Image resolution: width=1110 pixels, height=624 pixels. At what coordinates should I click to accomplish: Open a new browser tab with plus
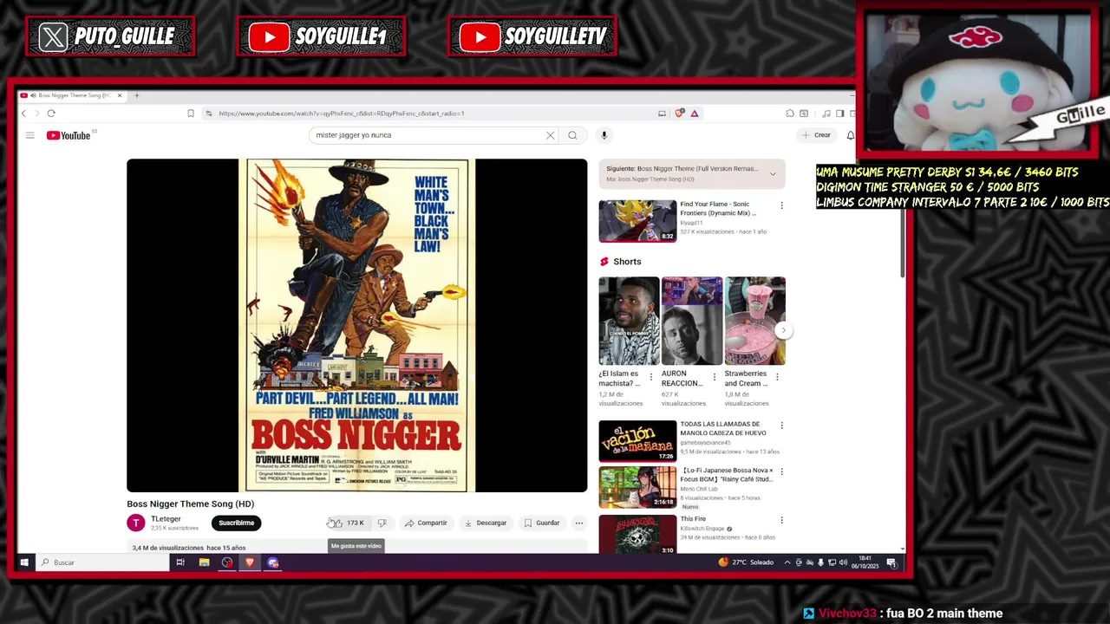136,95
